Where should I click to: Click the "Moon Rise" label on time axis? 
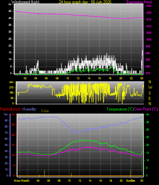(x=20, y=181)
